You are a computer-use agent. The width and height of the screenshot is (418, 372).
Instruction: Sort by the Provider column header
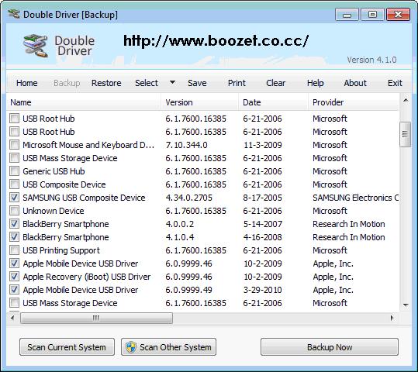coord(354,102)
